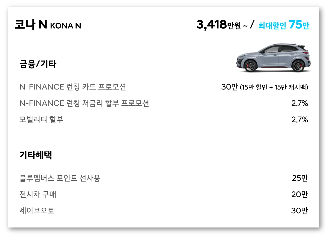This screenshot has height=243, width=327.
Task: Click the 15만 할인 + 15만 캐시백 note
Action: [x=274, y=87]
